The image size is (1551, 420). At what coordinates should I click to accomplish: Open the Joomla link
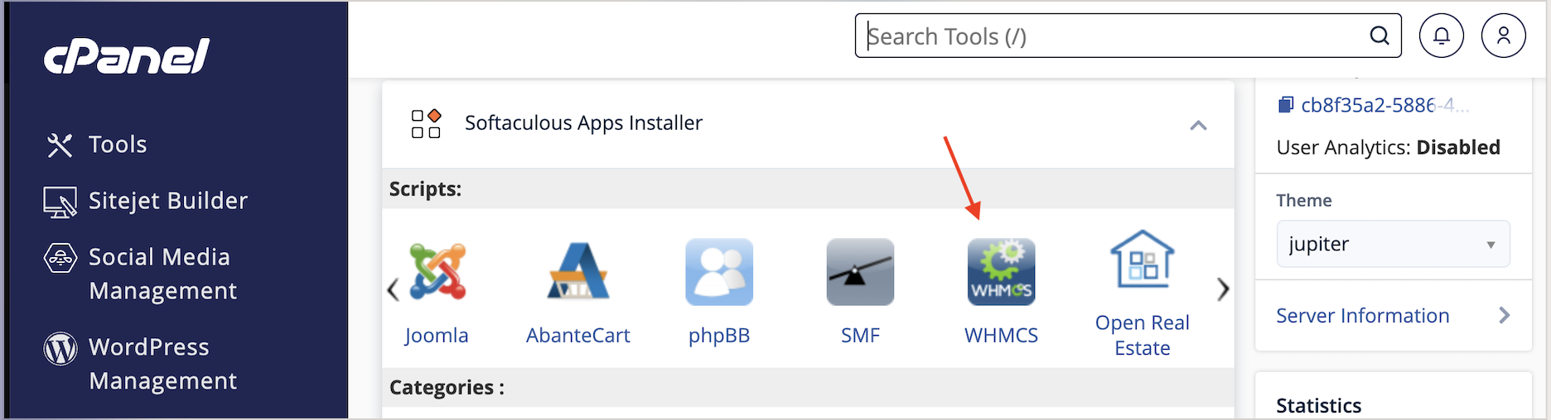[x=437, y=335]
